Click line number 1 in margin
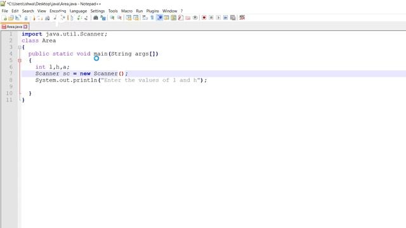Screen dimensions: 406x228 click(x=11, y=34)
